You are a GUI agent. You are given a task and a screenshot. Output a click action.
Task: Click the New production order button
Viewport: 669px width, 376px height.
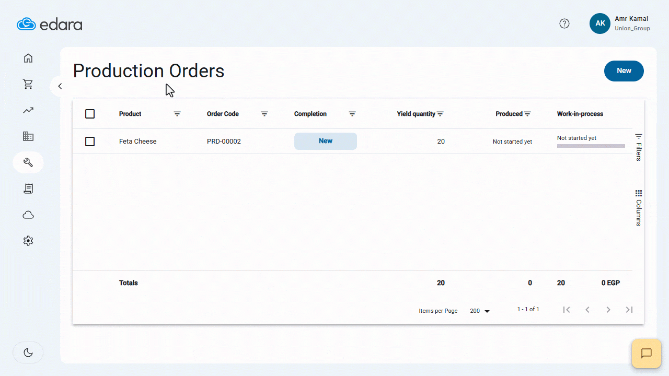(x=624, y=71)
